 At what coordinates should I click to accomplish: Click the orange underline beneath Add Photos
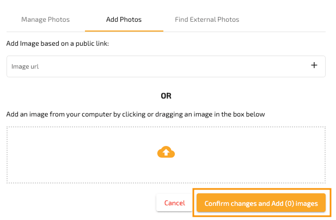124,31
